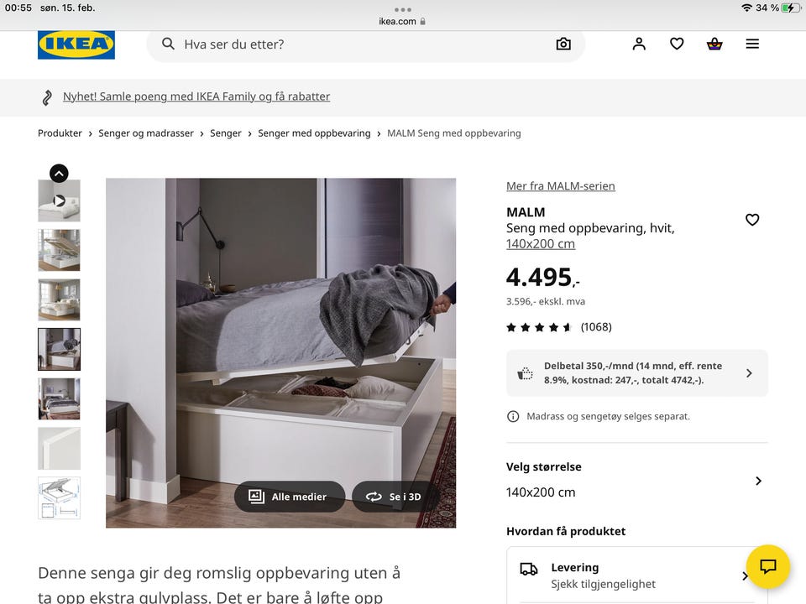The width and height of the screenshot is (806, 604).
Task: Click the delivery truck icon
Action: coord(528,569)
